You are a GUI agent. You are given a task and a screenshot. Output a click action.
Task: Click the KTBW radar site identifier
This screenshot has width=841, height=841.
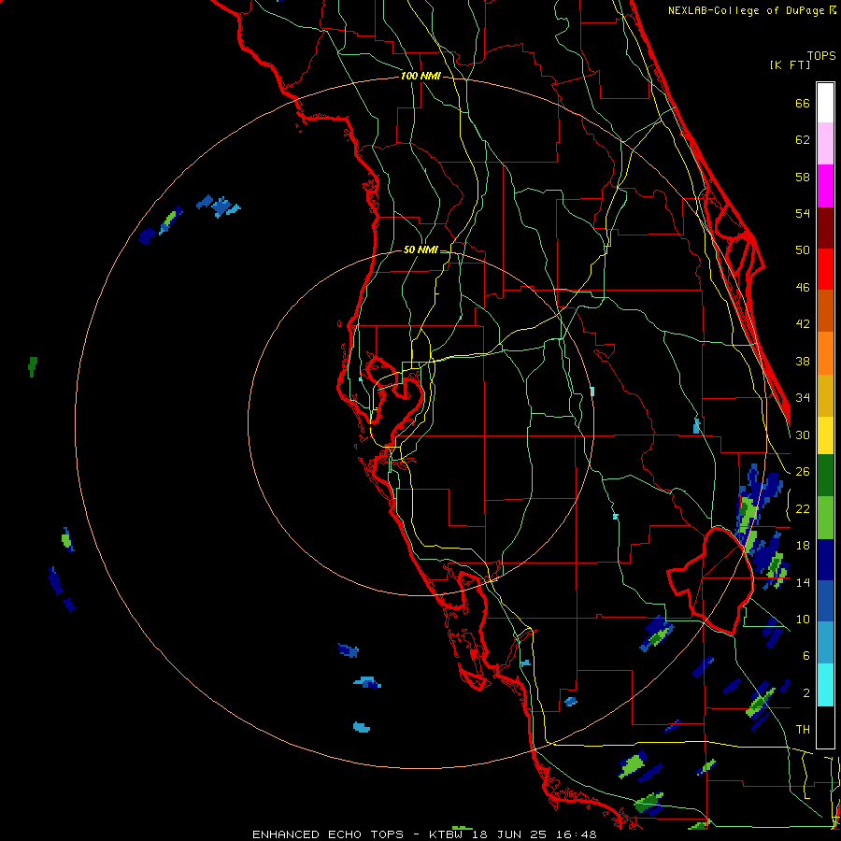446,834
